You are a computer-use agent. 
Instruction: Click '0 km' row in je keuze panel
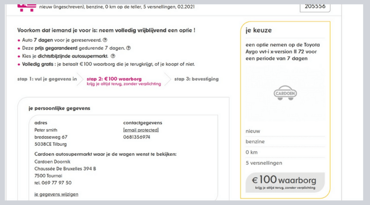285,152
